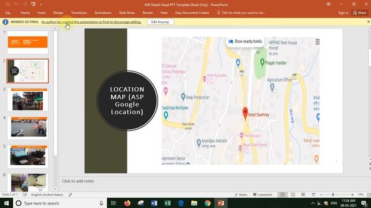Open the Animations tab
The height and width of the screenshot is (208, 371).
click(103, 13)
